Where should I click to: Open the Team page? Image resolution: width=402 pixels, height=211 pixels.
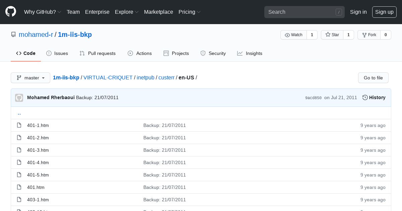point(73,12)
